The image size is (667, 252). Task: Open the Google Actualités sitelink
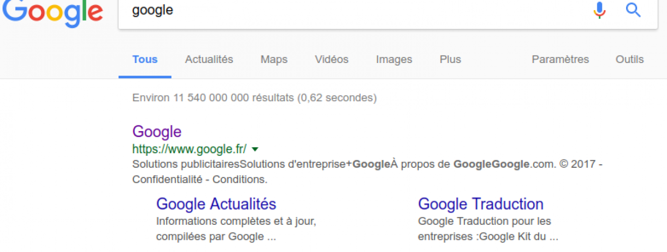click(216, 204)
